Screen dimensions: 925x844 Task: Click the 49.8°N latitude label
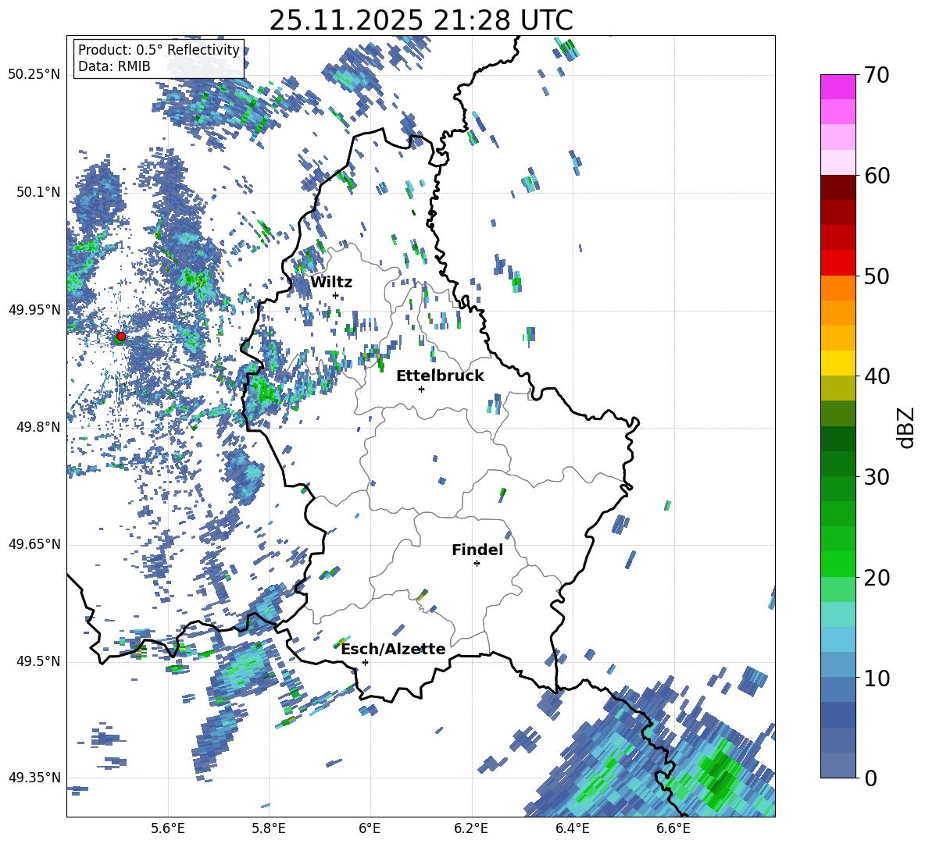tap(38, 427)
